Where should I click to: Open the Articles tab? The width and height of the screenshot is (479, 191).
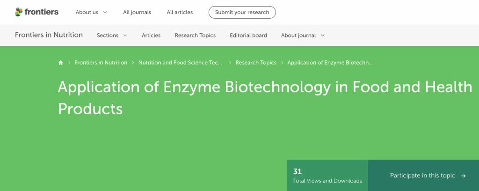coord(151,36)
